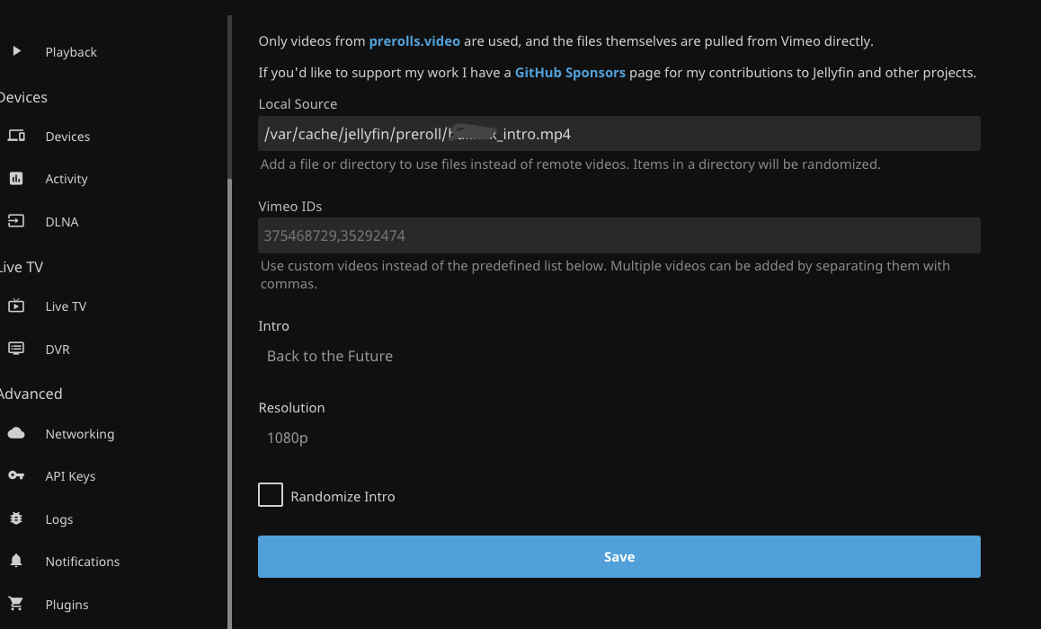Click the Devices monitor icon
1041x629 pixels.
[x=16, y=137]
